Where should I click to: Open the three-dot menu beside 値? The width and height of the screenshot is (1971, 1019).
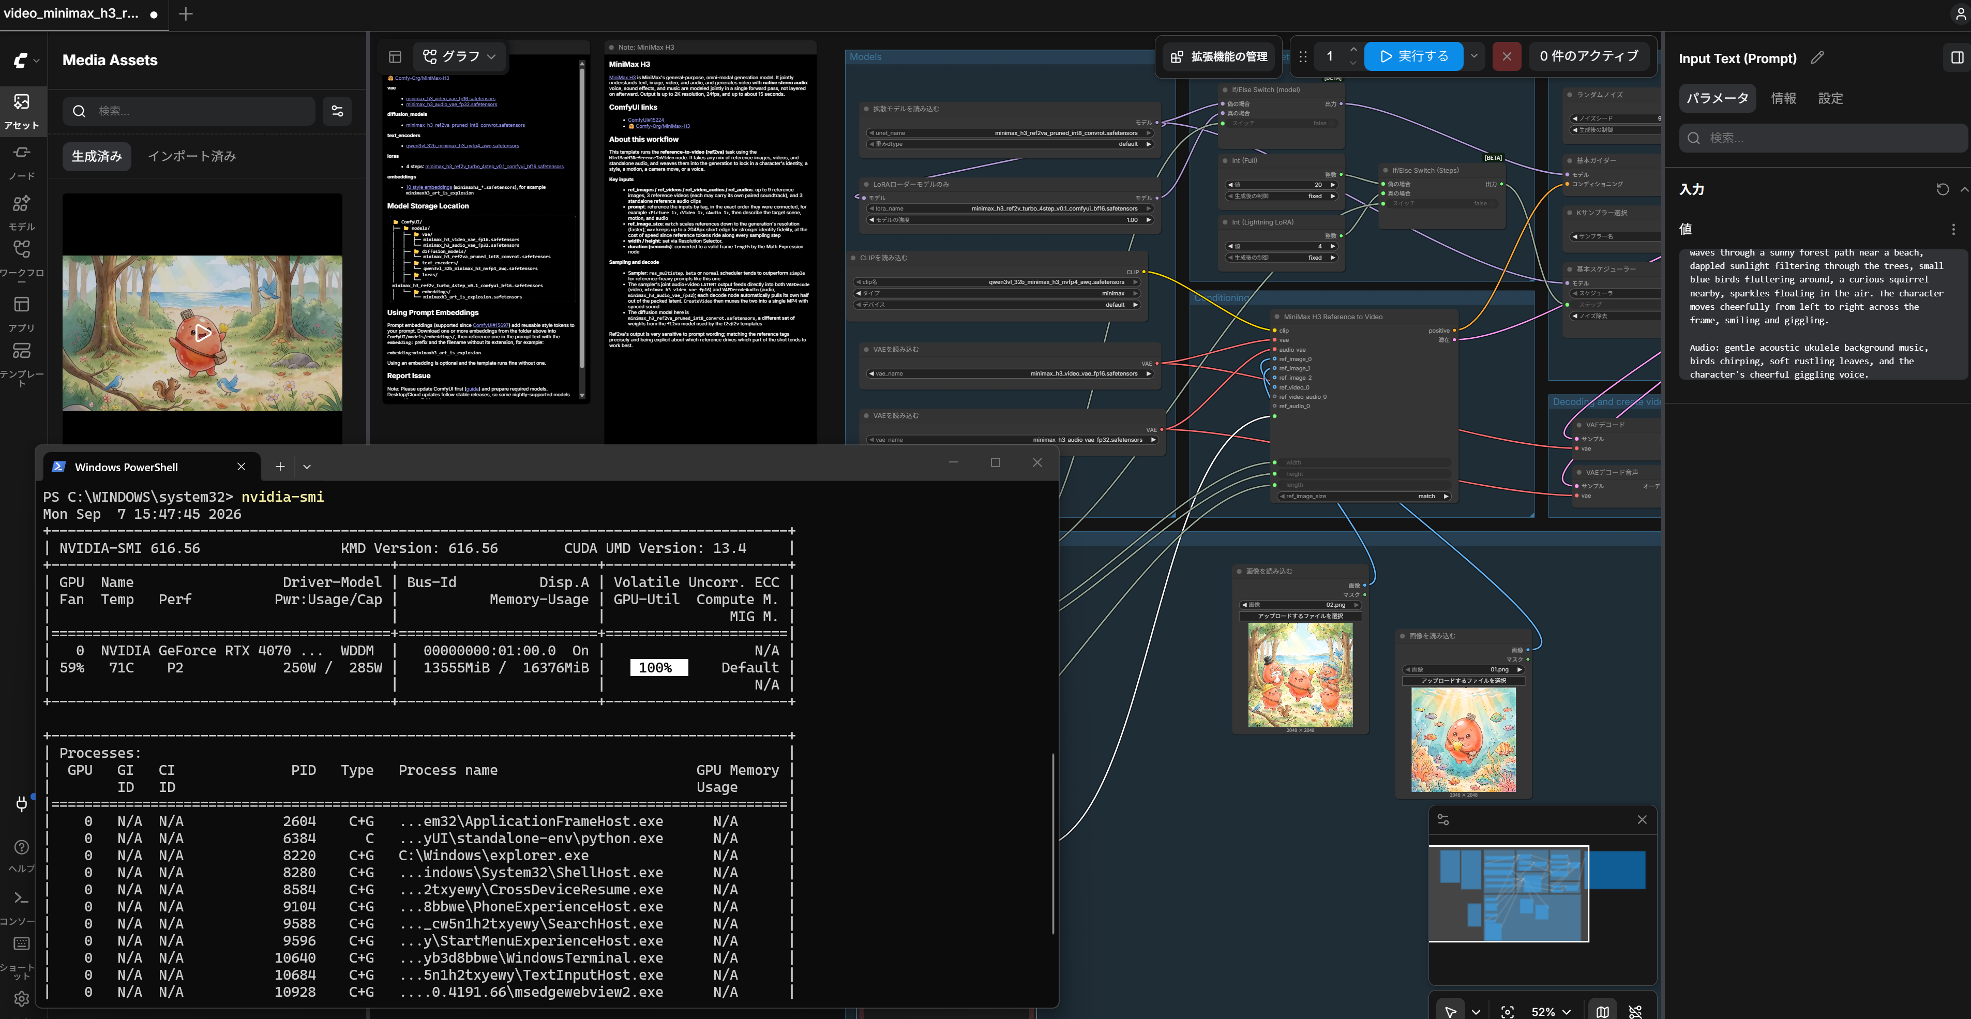tap(1952, 229)
